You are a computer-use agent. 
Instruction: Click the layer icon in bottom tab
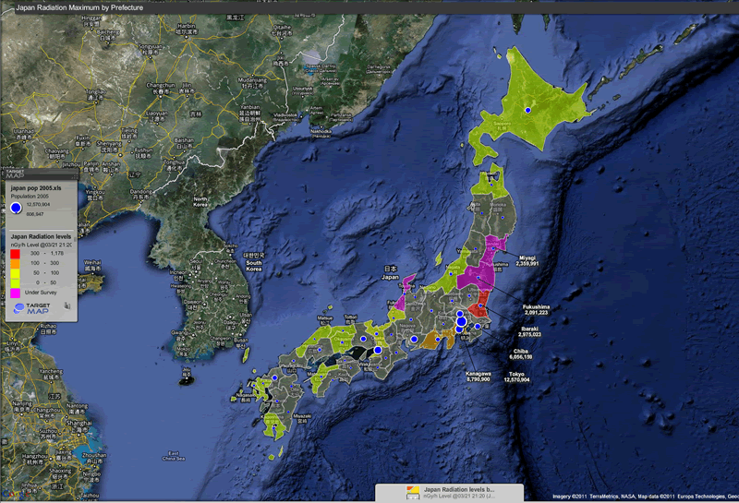413,493
